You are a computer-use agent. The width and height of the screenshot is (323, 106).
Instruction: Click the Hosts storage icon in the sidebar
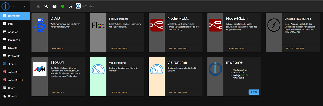point(5,88)
